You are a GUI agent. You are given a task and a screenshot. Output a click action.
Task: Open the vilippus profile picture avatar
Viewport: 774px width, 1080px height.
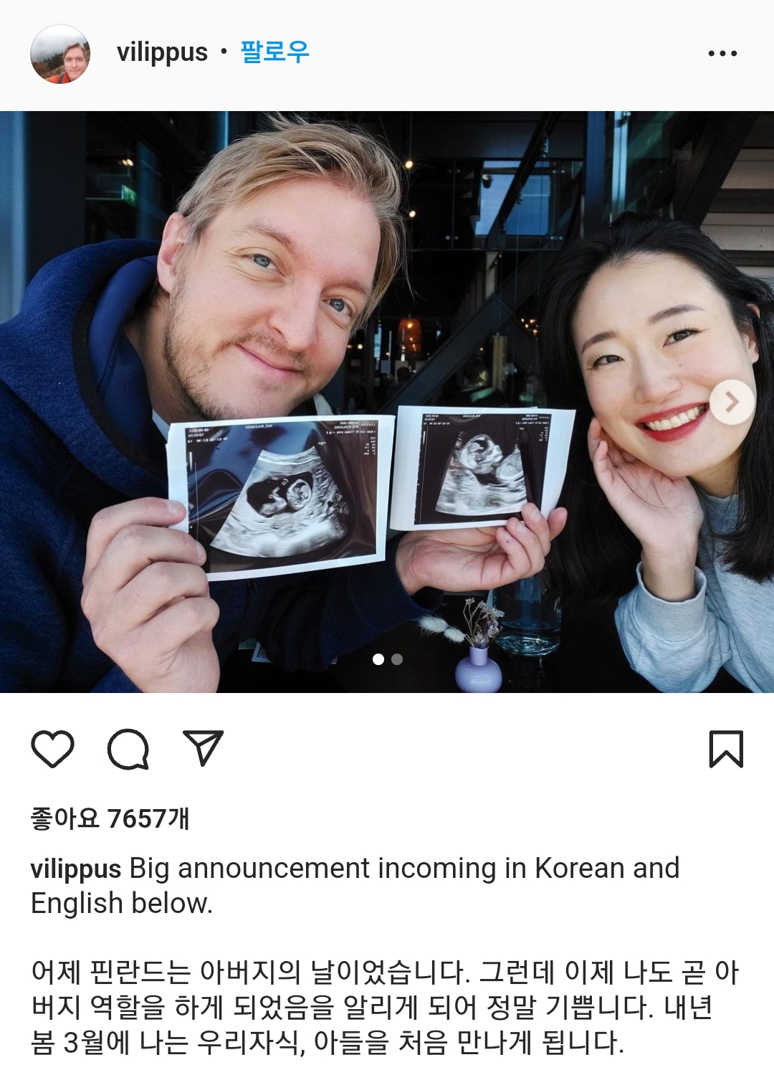click(x=60, y=54)
